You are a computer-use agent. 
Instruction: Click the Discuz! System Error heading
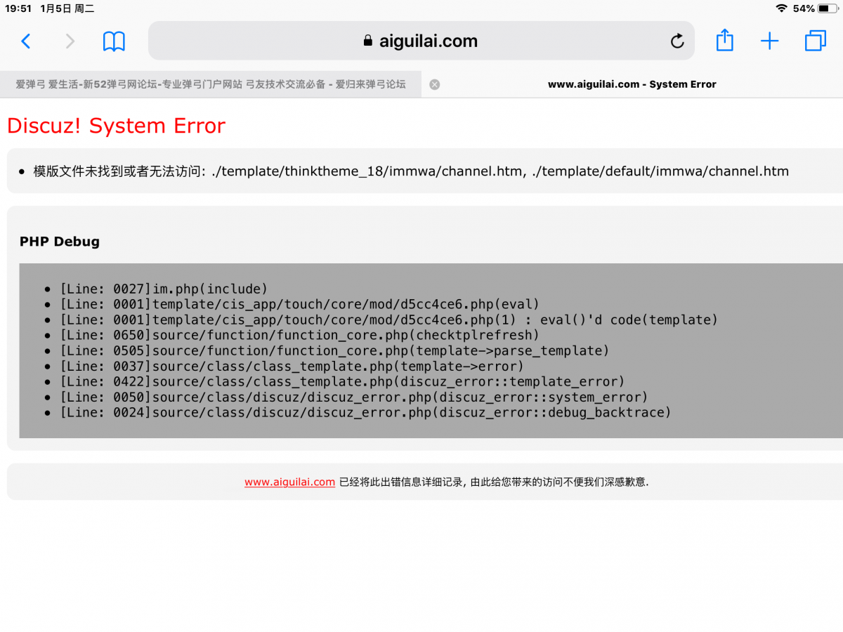click(x=116, y=126)
